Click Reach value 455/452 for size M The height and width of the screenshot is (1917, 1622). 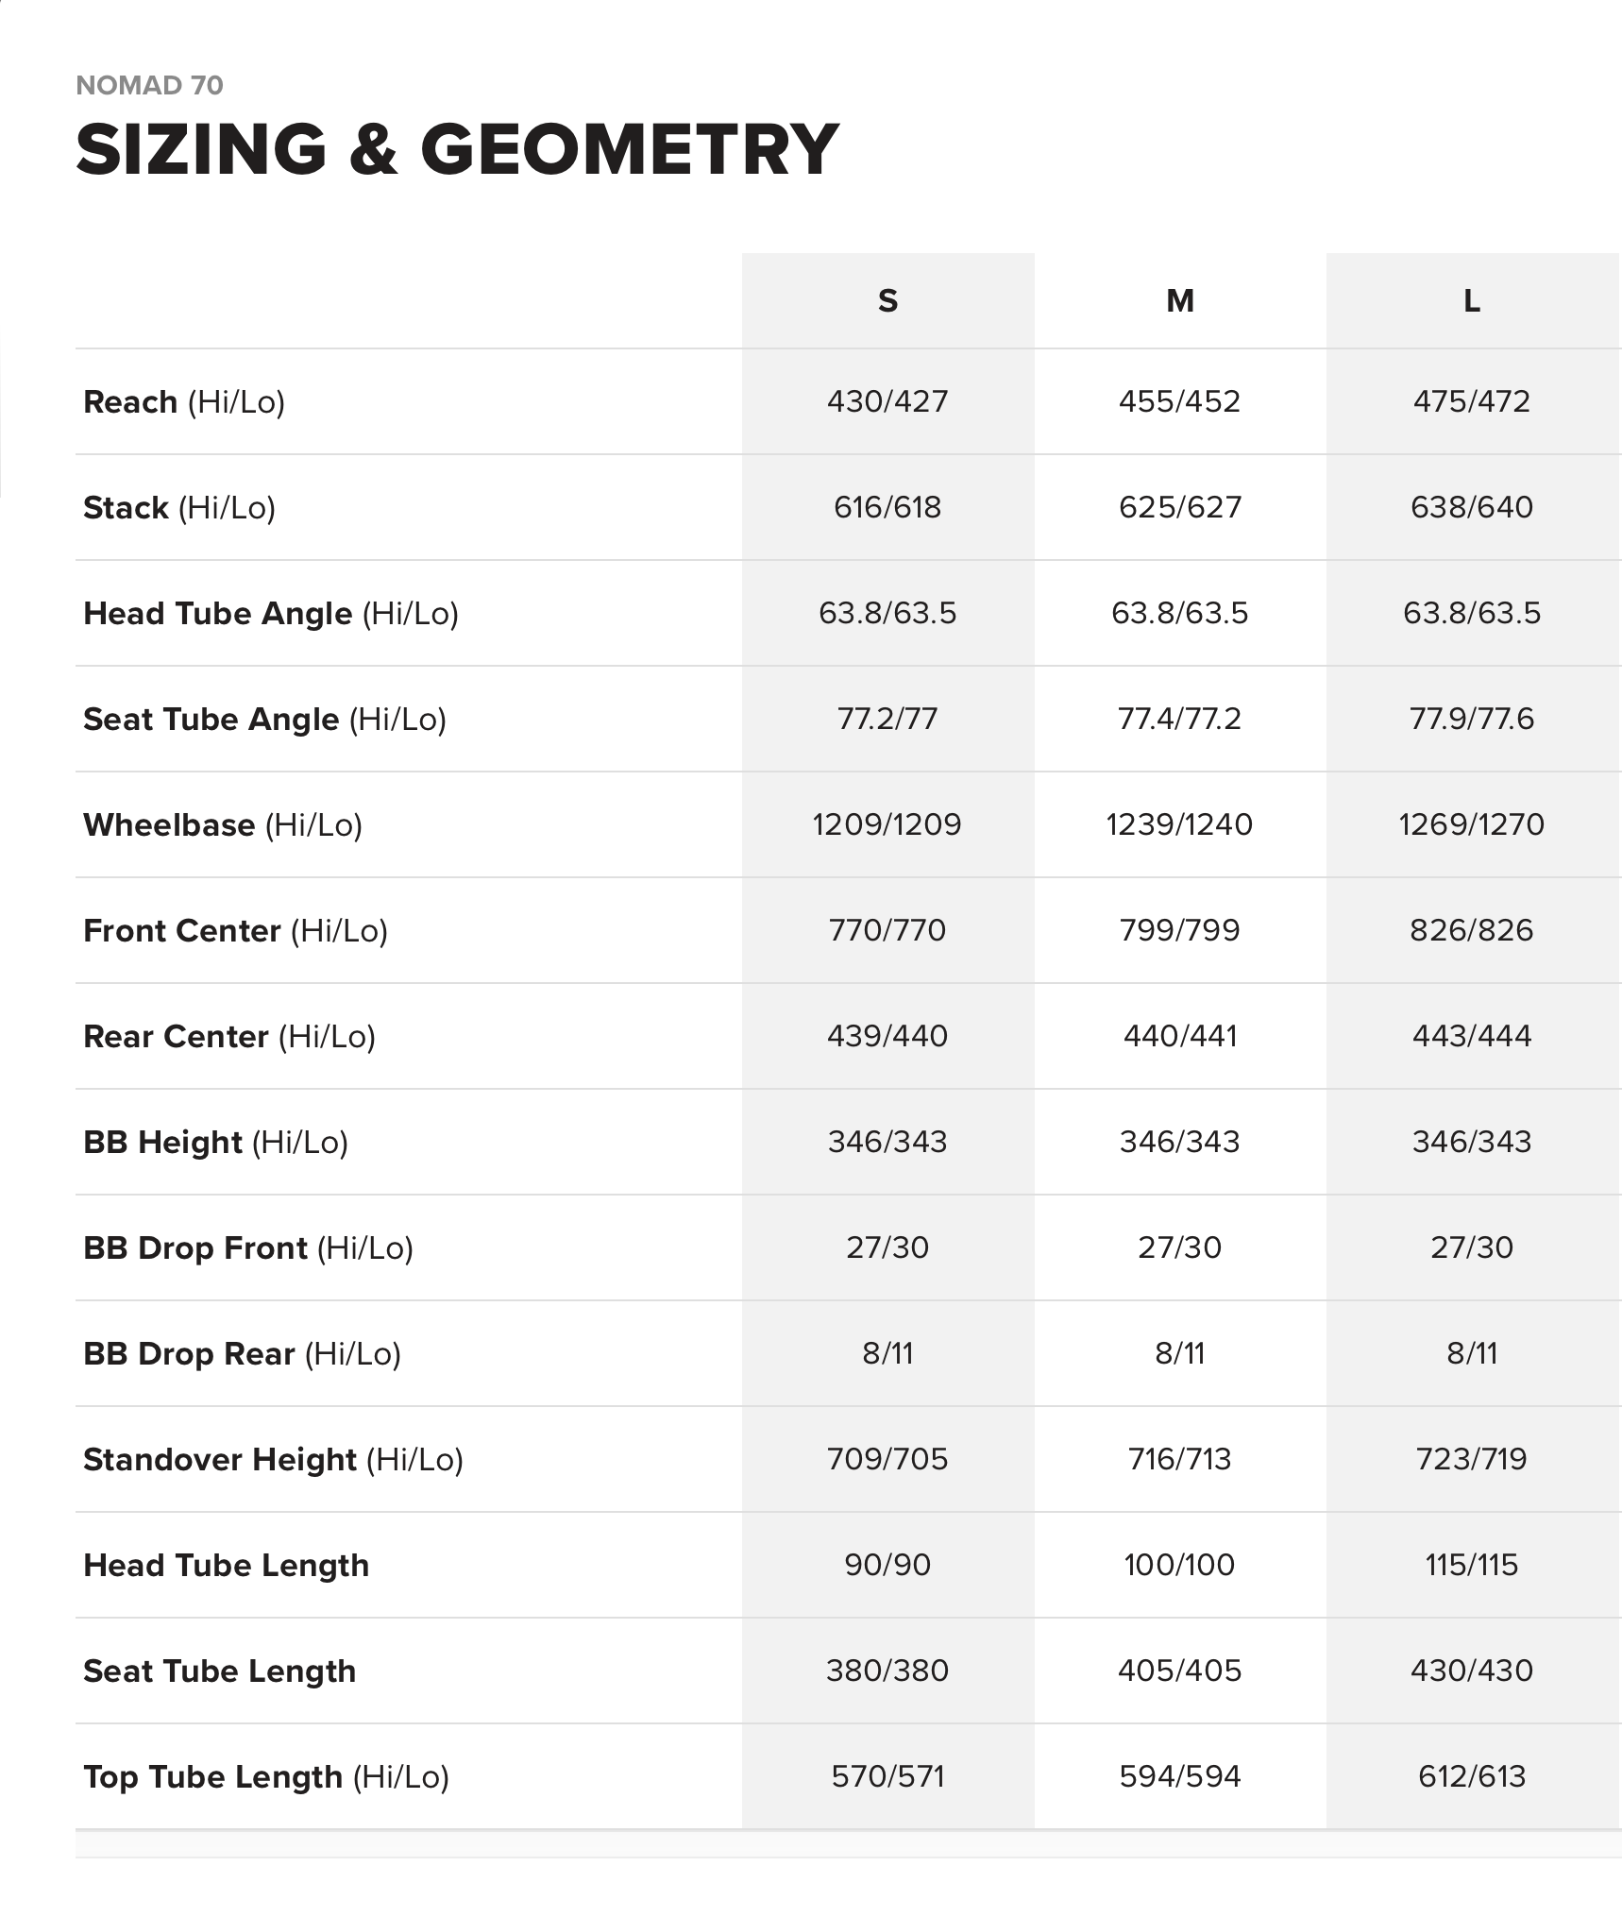[1179, 402]
